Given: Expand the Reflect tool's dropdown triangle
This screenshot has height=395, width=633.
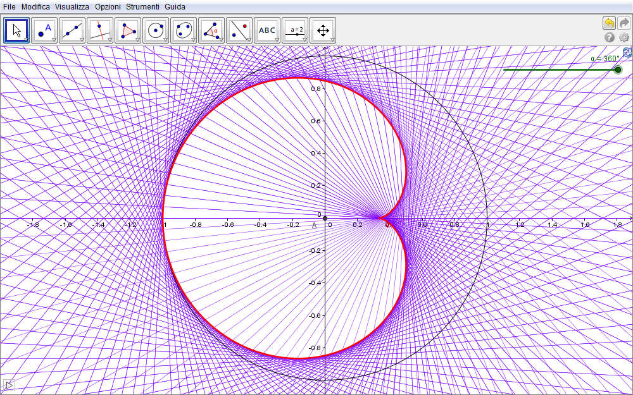Looking at the screenshot, I should (x=249, y=40).
